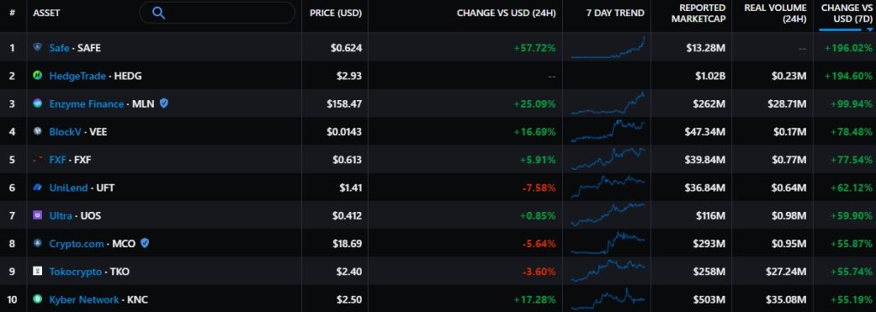
Task: Open the UniLend asset link
Action: (x=68, y=187)
